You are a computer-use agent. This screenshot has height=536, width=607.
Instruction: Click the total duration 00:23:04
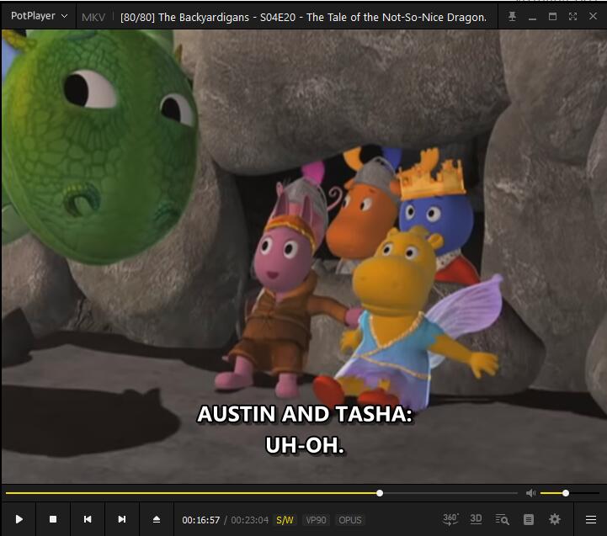coord(250,520)
